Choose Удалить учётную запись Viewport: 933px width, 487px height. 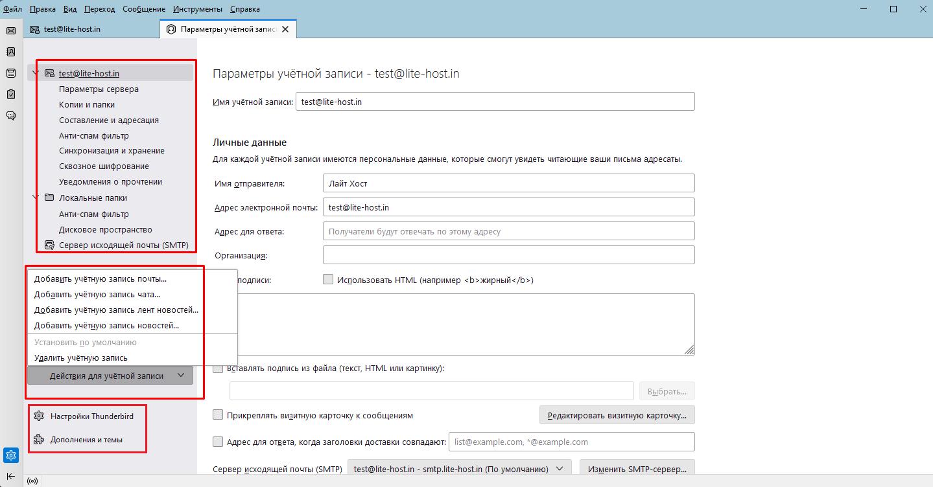point(133,358)
